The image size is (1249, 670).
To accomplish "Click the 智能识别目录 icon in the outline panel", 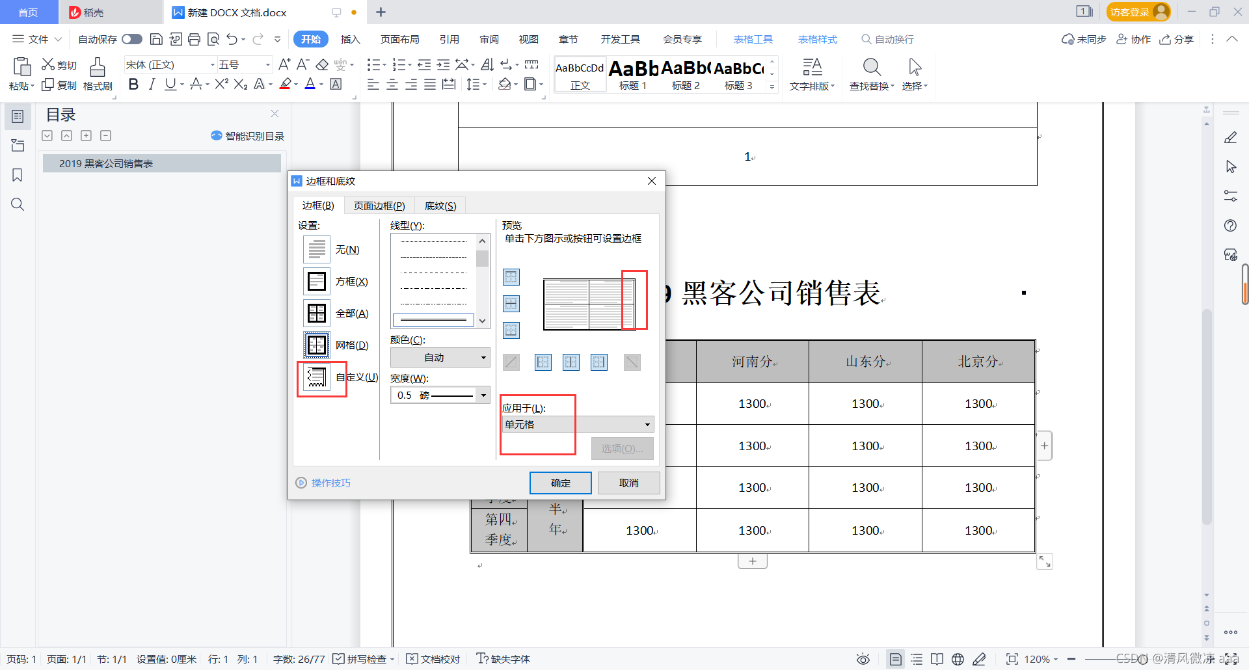I will click(x=217, y=135).
